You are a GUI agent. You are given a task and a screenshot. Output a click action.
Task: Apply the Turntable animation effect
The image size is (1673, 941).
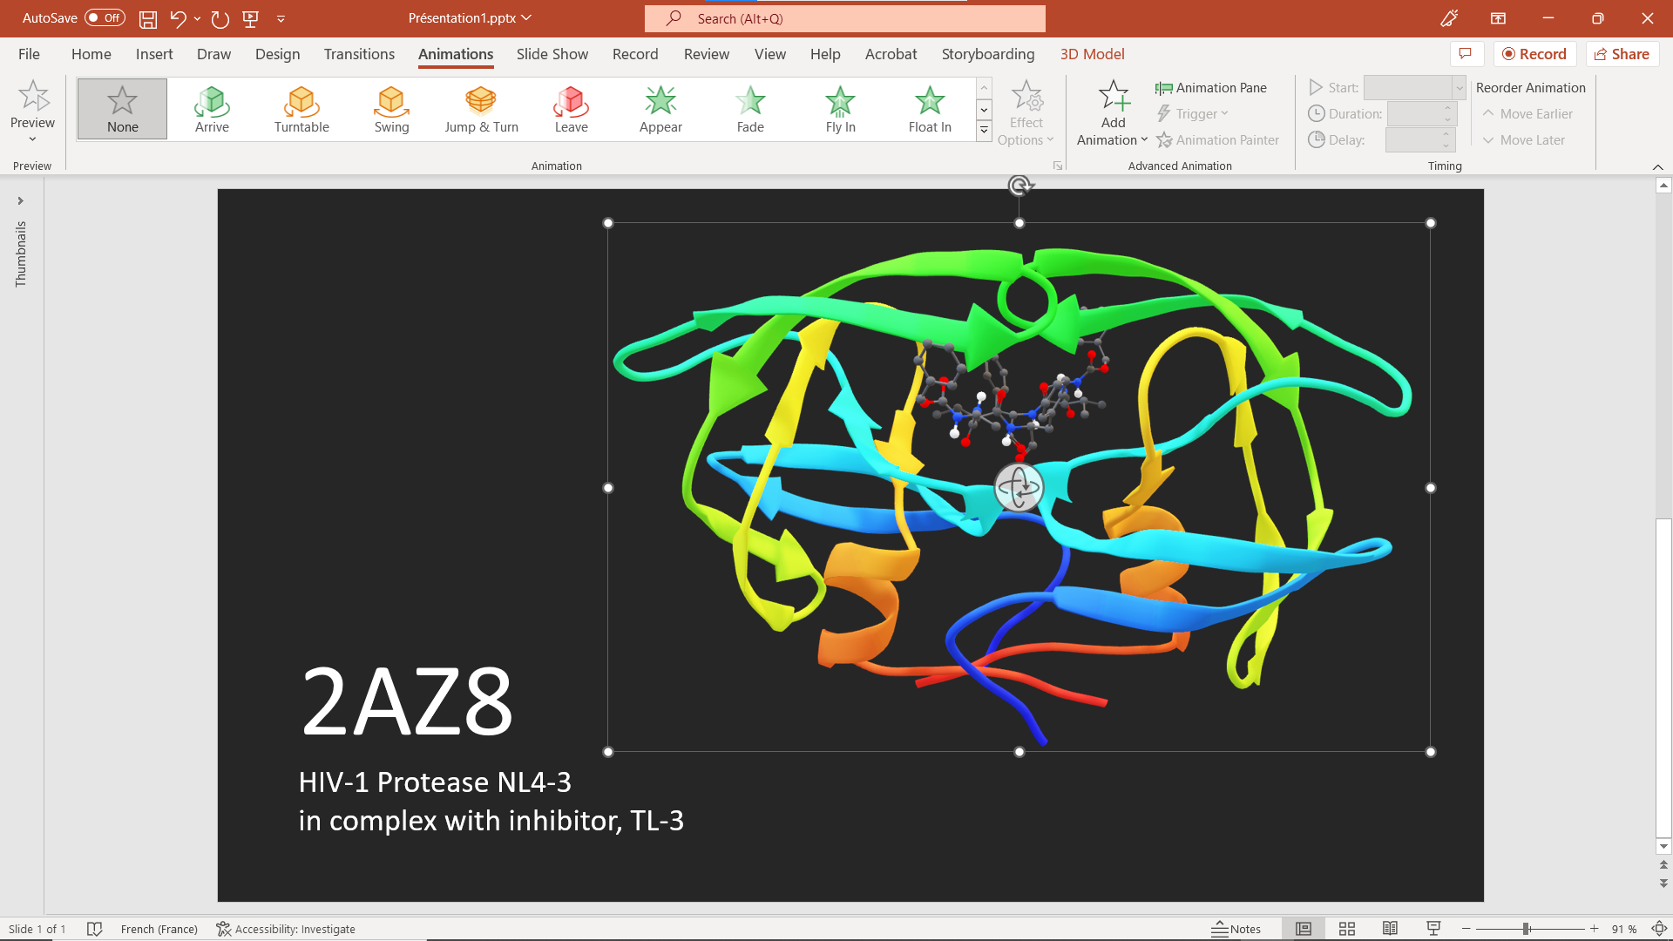[301, 109]
